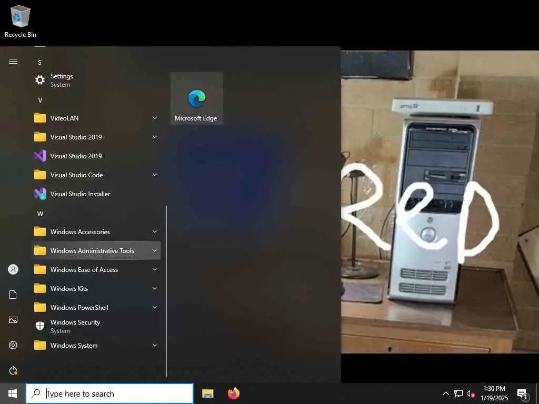Open the VideoLAN folder icon

(40, 118)
